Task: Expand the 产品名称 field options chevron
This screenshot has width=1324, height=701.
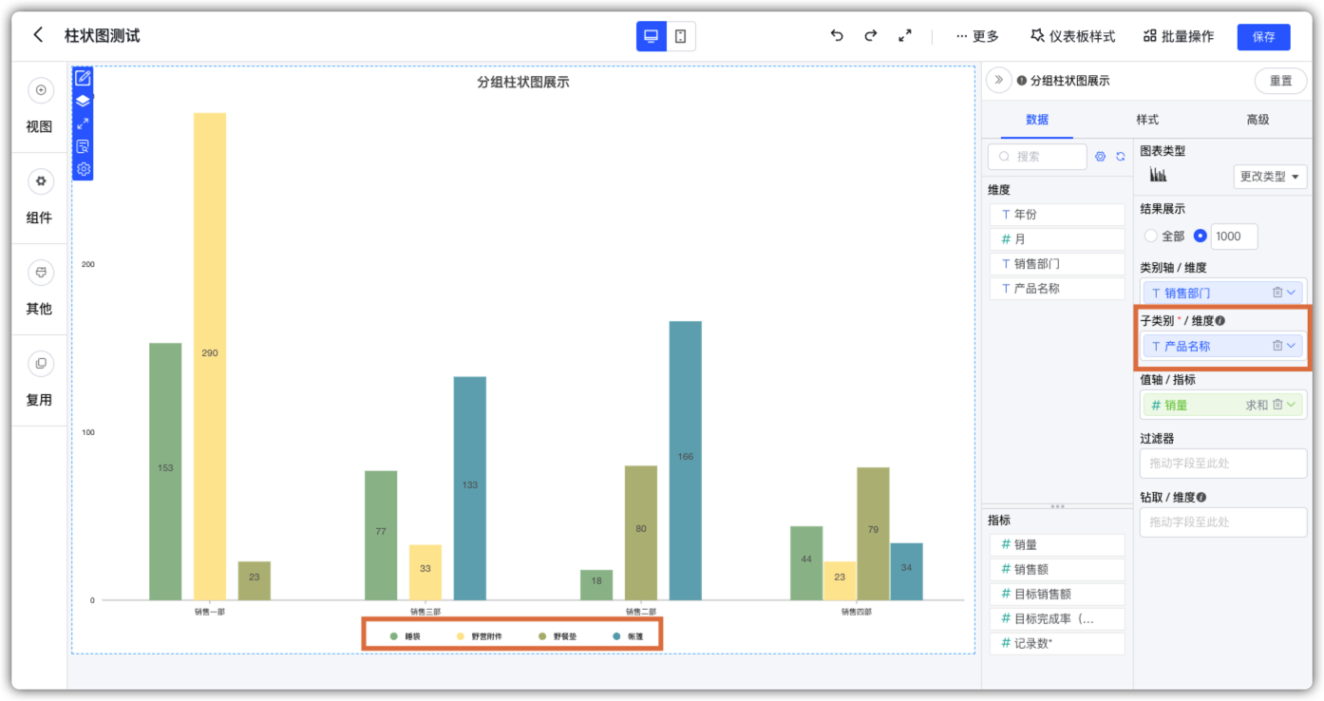Action: [x=1292, y=346]
